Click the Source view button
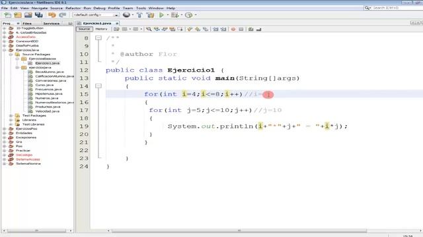Screen dimensions: 423x237 (84, 29)
